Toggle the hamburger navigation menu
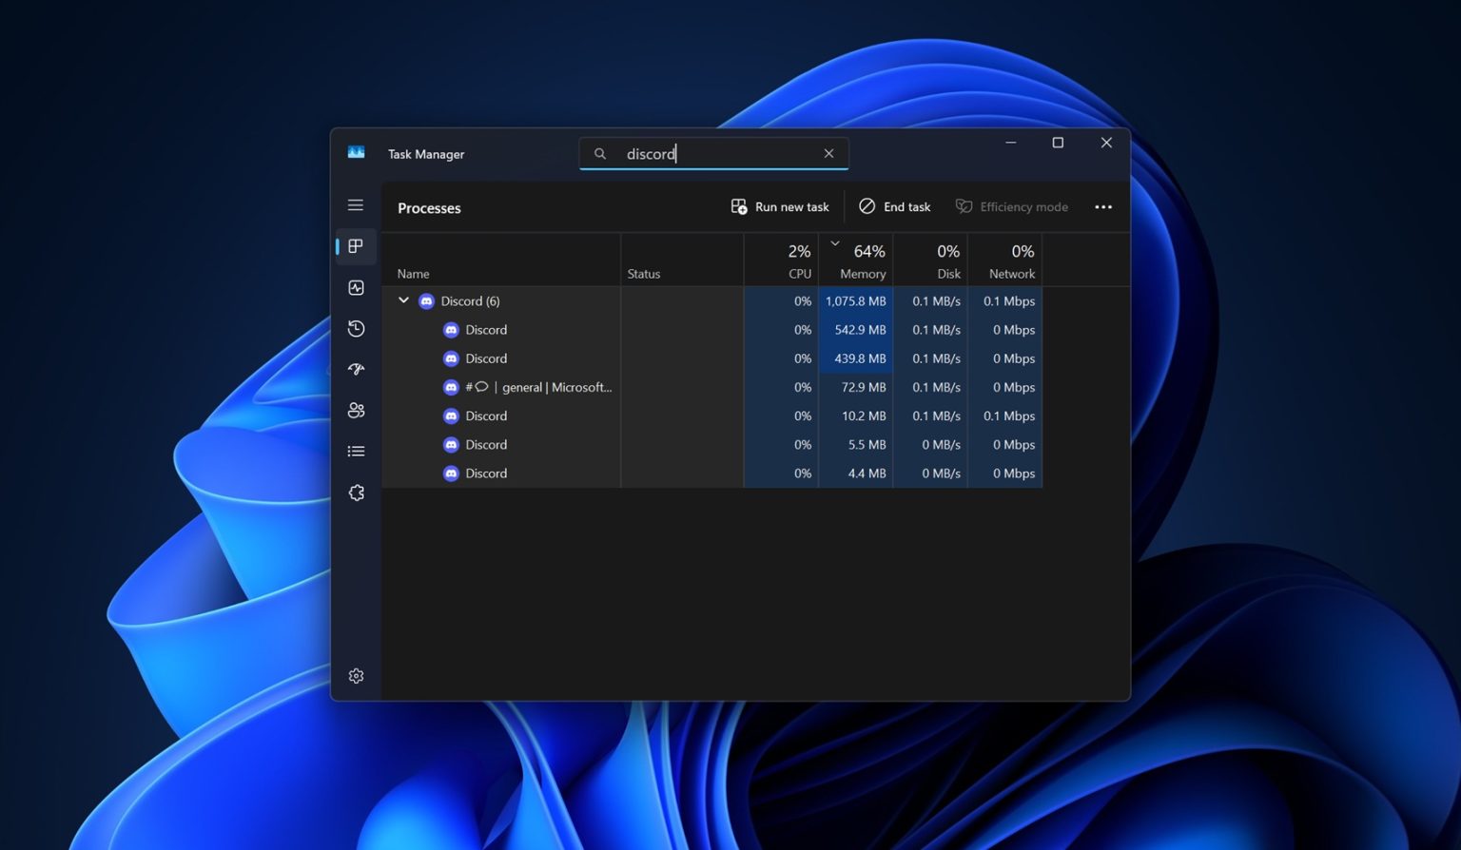 click(x=356, y=205)
